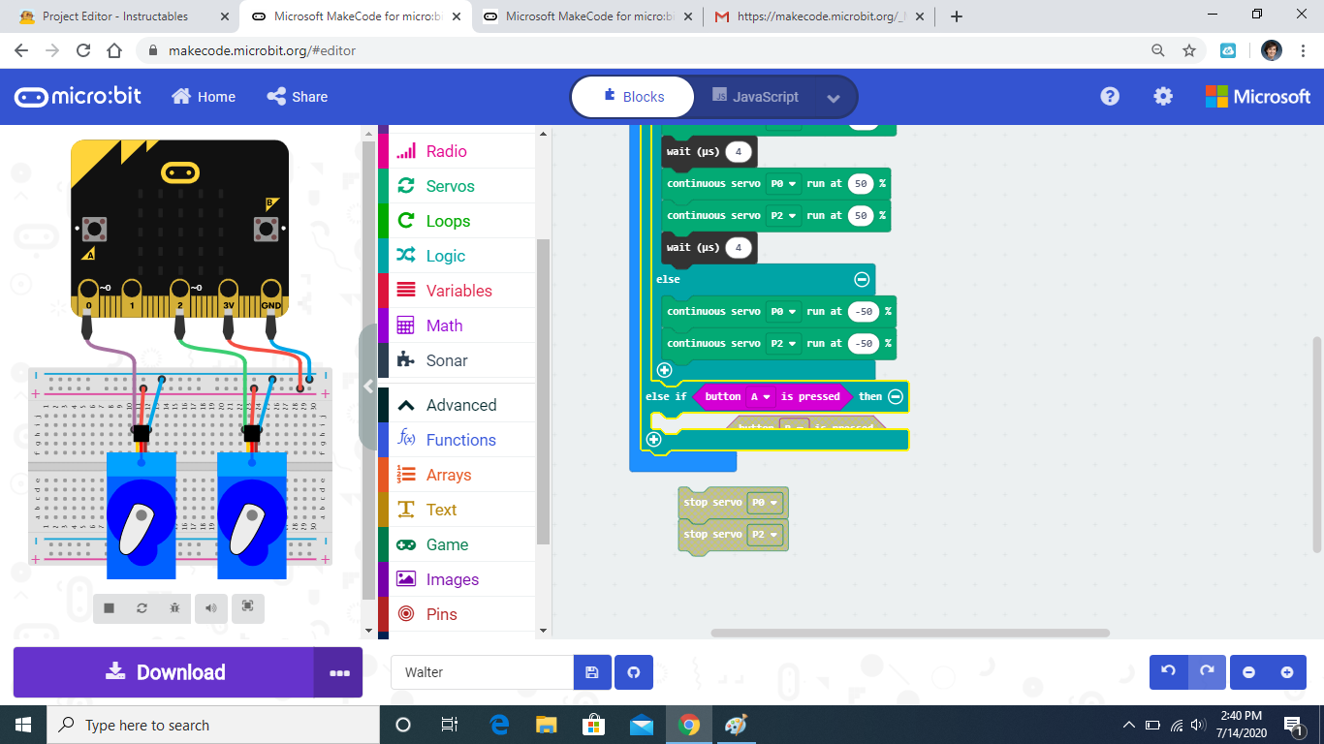
Task: Open the stop servo P2 pin dropdown
Action: [765, 535]
